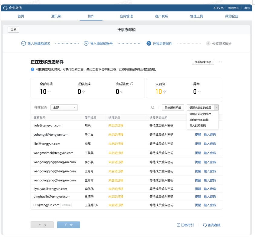Image resolution: width=255 pixels, height=238 pixels.
Task: Click the 提醒 link in 刘乐's row
Action: click(x=198, y=126)
